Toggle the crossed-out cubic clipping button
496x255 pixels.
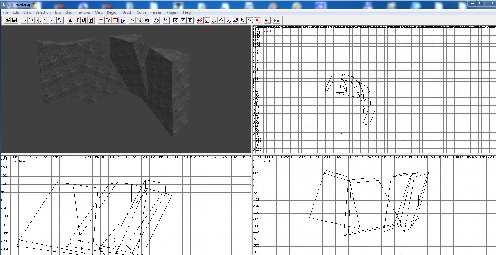tap(200, 21)
